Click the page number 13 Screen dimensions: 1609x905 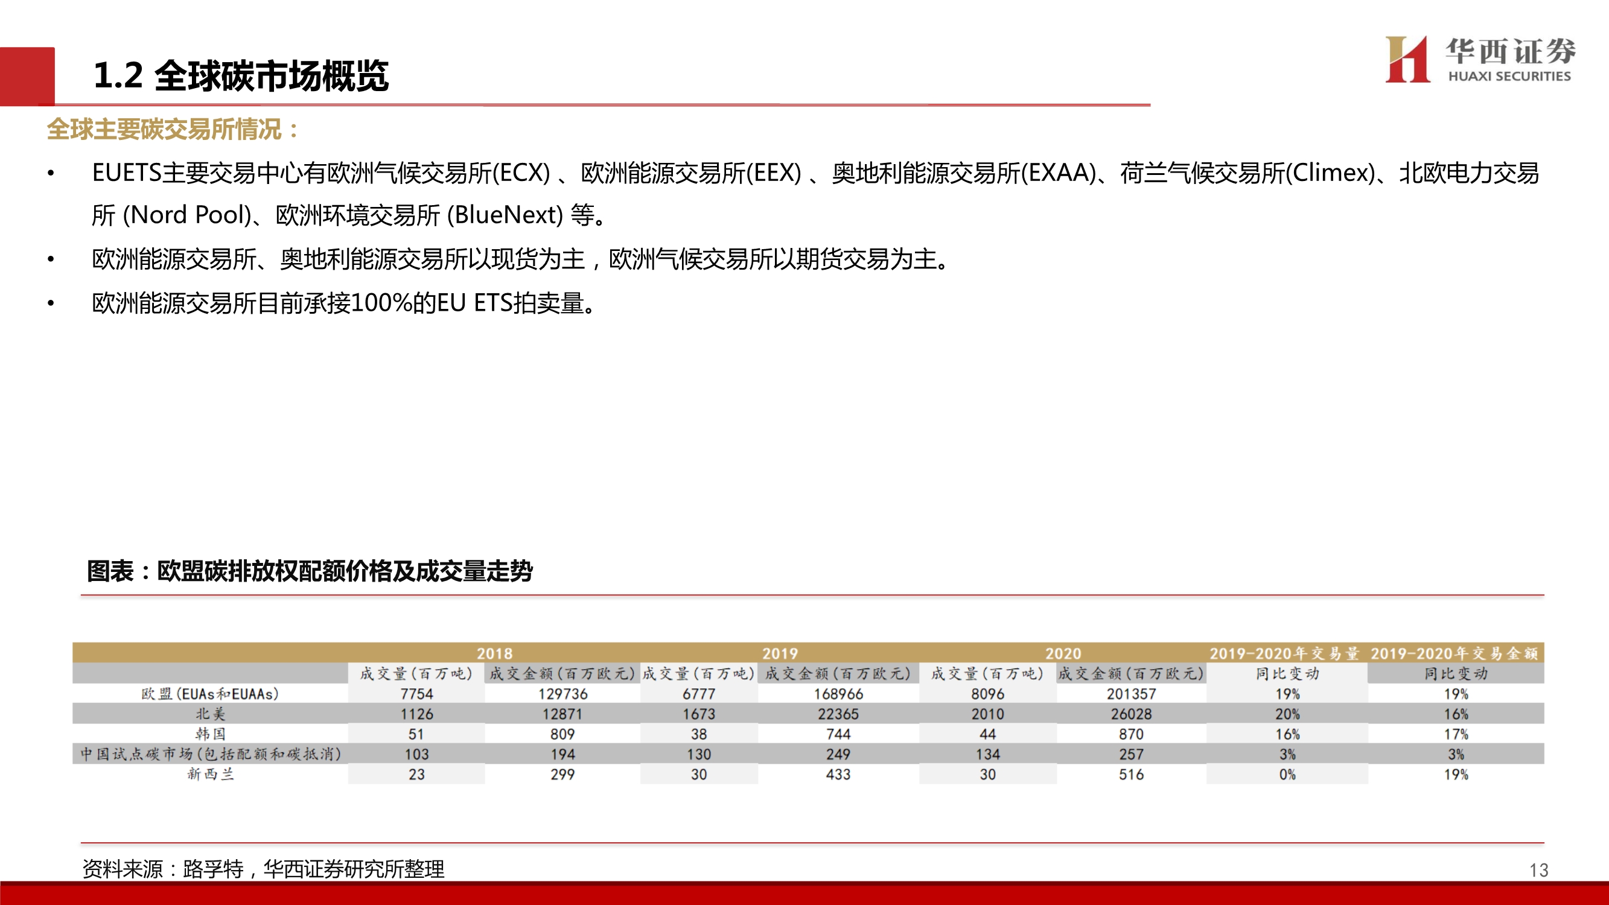pos(1538,870)
